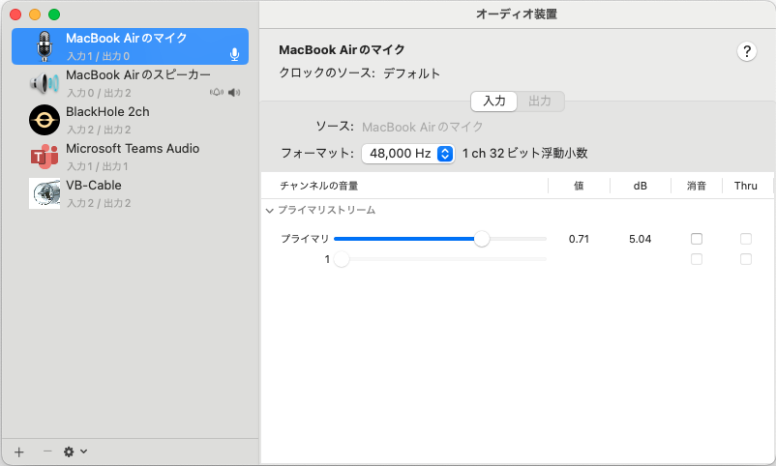Click the Thru column header
776x466 pixels.
click(x=746, y=186)
